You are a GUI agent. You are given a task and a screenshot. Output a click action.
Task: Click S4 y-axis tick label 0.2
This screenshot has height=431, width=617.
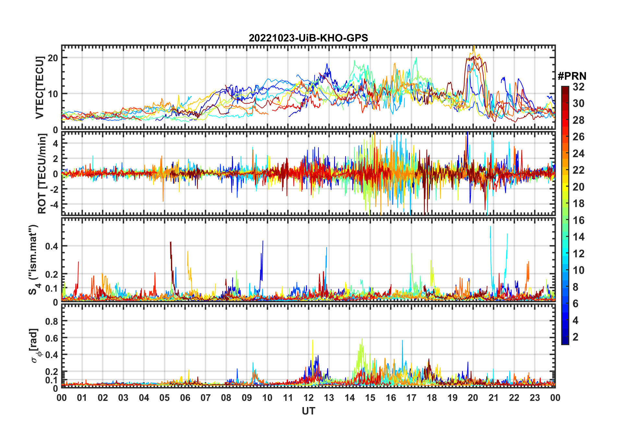[x=52, y=274]
